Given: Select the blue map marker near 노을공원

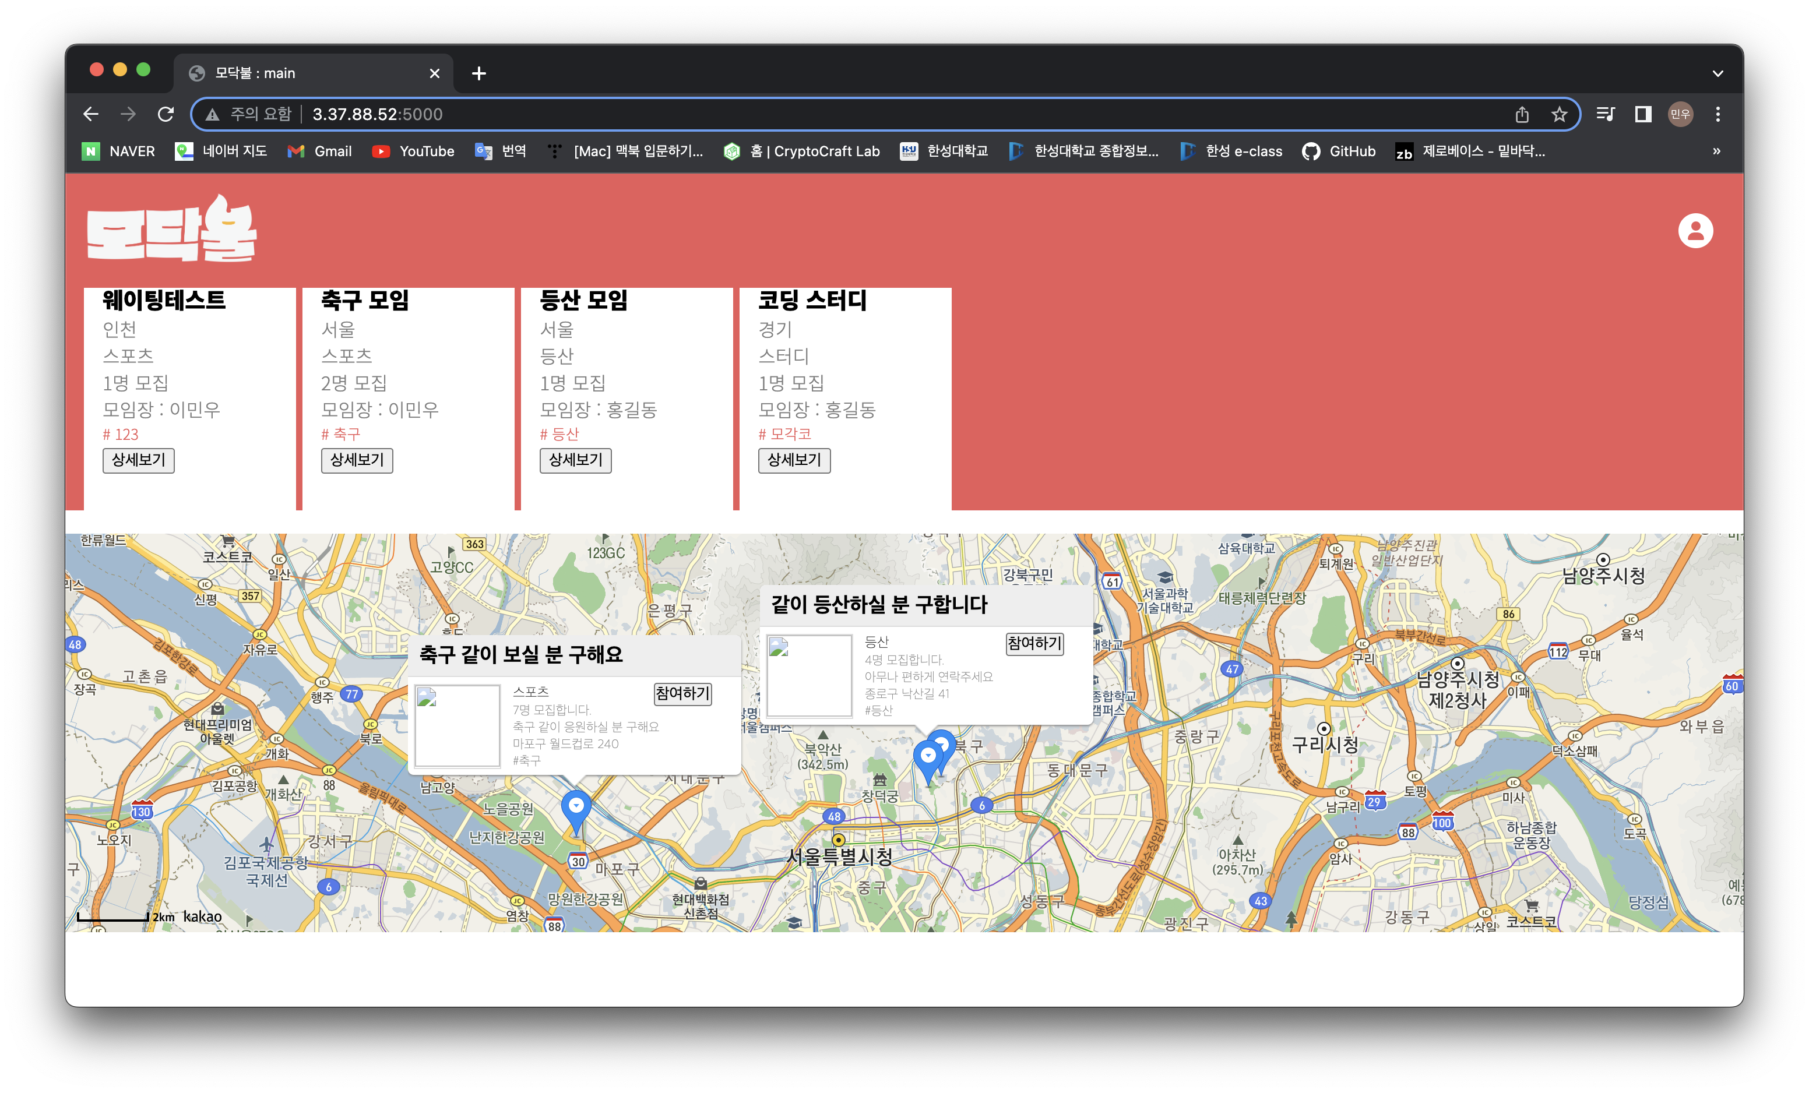Looking at the screenshot, I should tap(576, 808).
